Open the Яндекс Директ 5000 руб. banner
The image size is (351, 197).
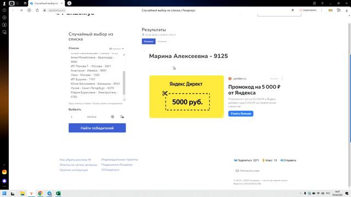(x=186, y=96)
